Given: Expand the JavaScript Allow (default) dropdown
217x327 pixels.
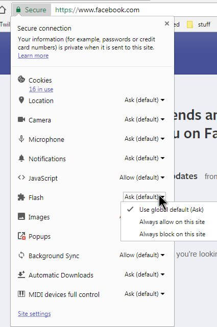Looking at the screenshot, I should tap(142, 178).
